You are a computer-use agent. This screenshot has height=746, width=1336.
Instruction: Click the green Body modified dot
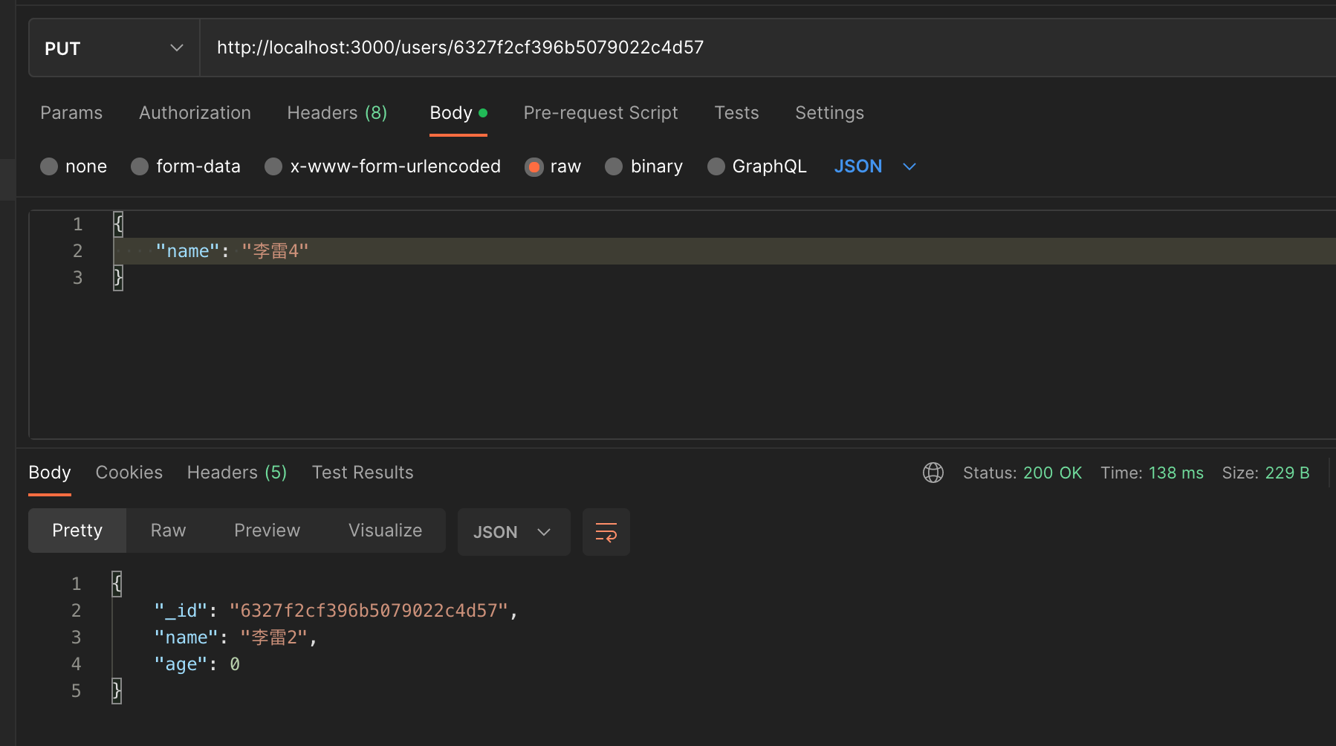coord(483,113)
